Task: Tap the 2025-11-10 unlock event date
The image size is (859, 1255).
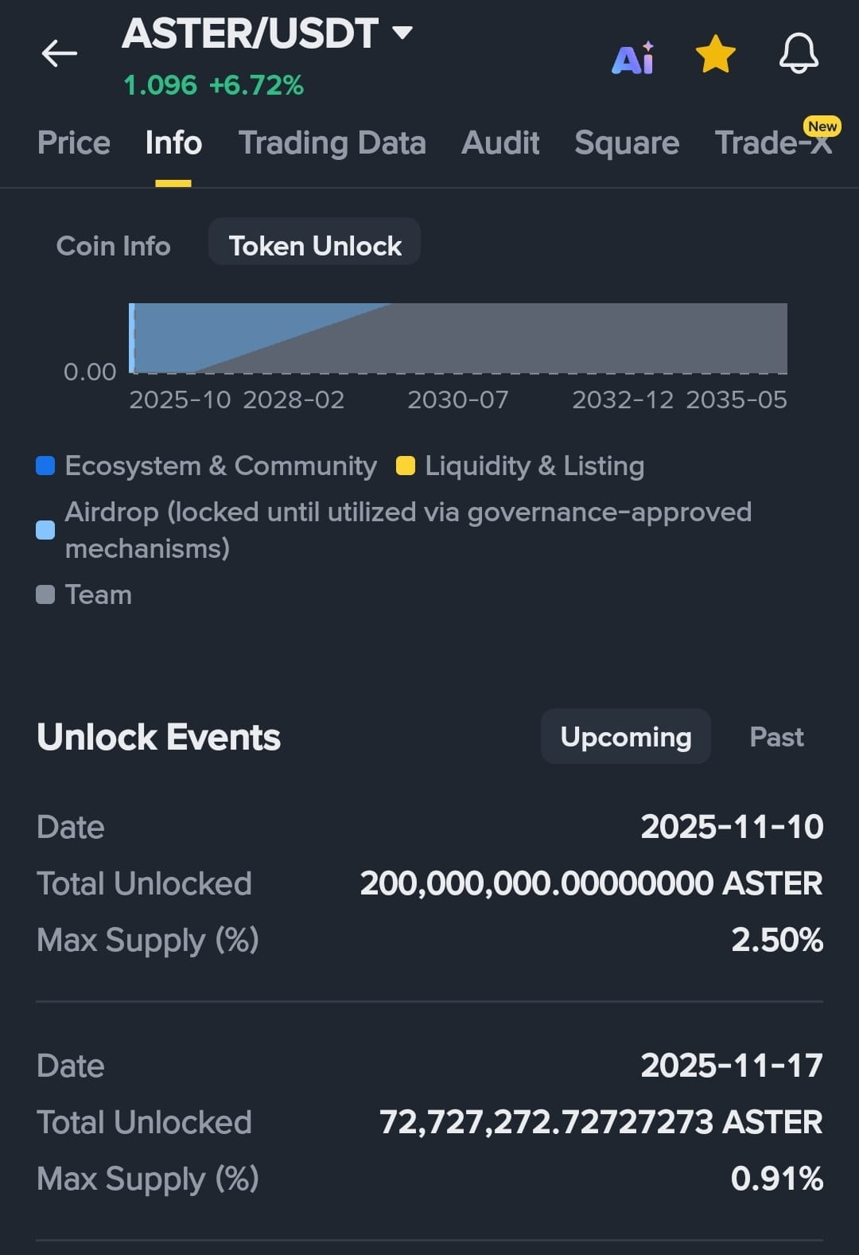Action: click(732, 827)
